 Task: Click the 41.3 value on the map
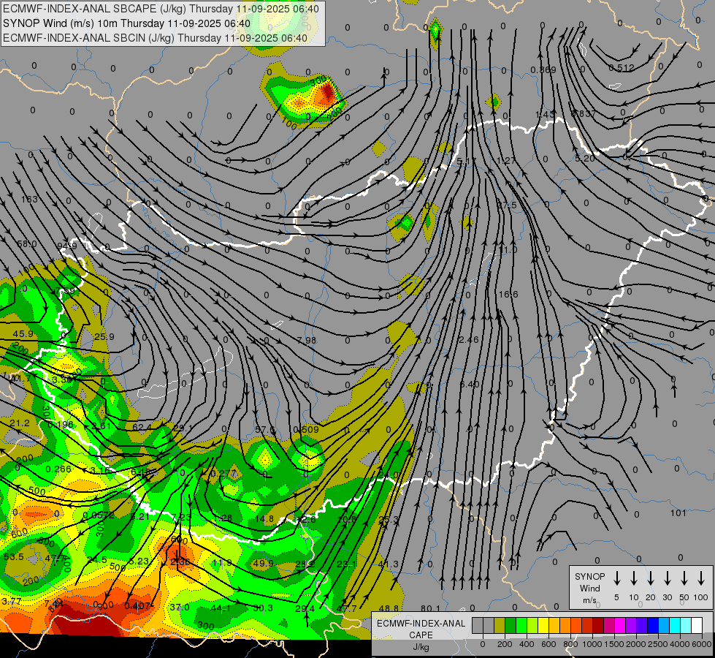click(389, 564)
